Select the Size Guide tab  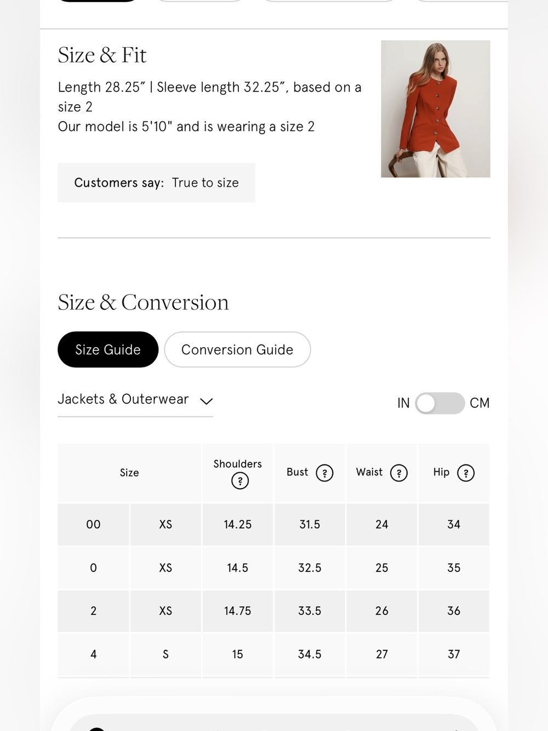pos(108,349)
